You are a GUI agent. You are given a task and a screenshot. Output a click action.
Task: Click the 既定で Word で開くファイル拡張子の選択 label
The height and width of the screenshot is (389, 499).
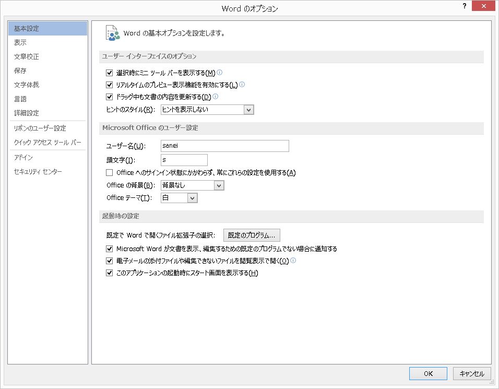pos(161,235)
